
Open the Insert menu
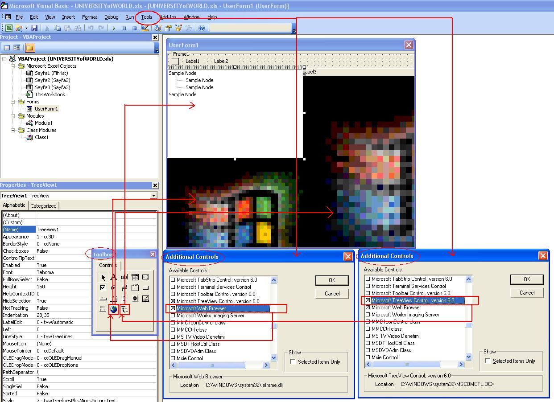tap(69, 17)
